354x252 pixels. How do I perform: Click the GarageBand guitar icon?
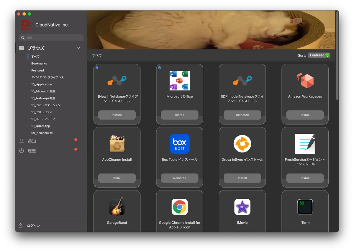pos(117,207)
